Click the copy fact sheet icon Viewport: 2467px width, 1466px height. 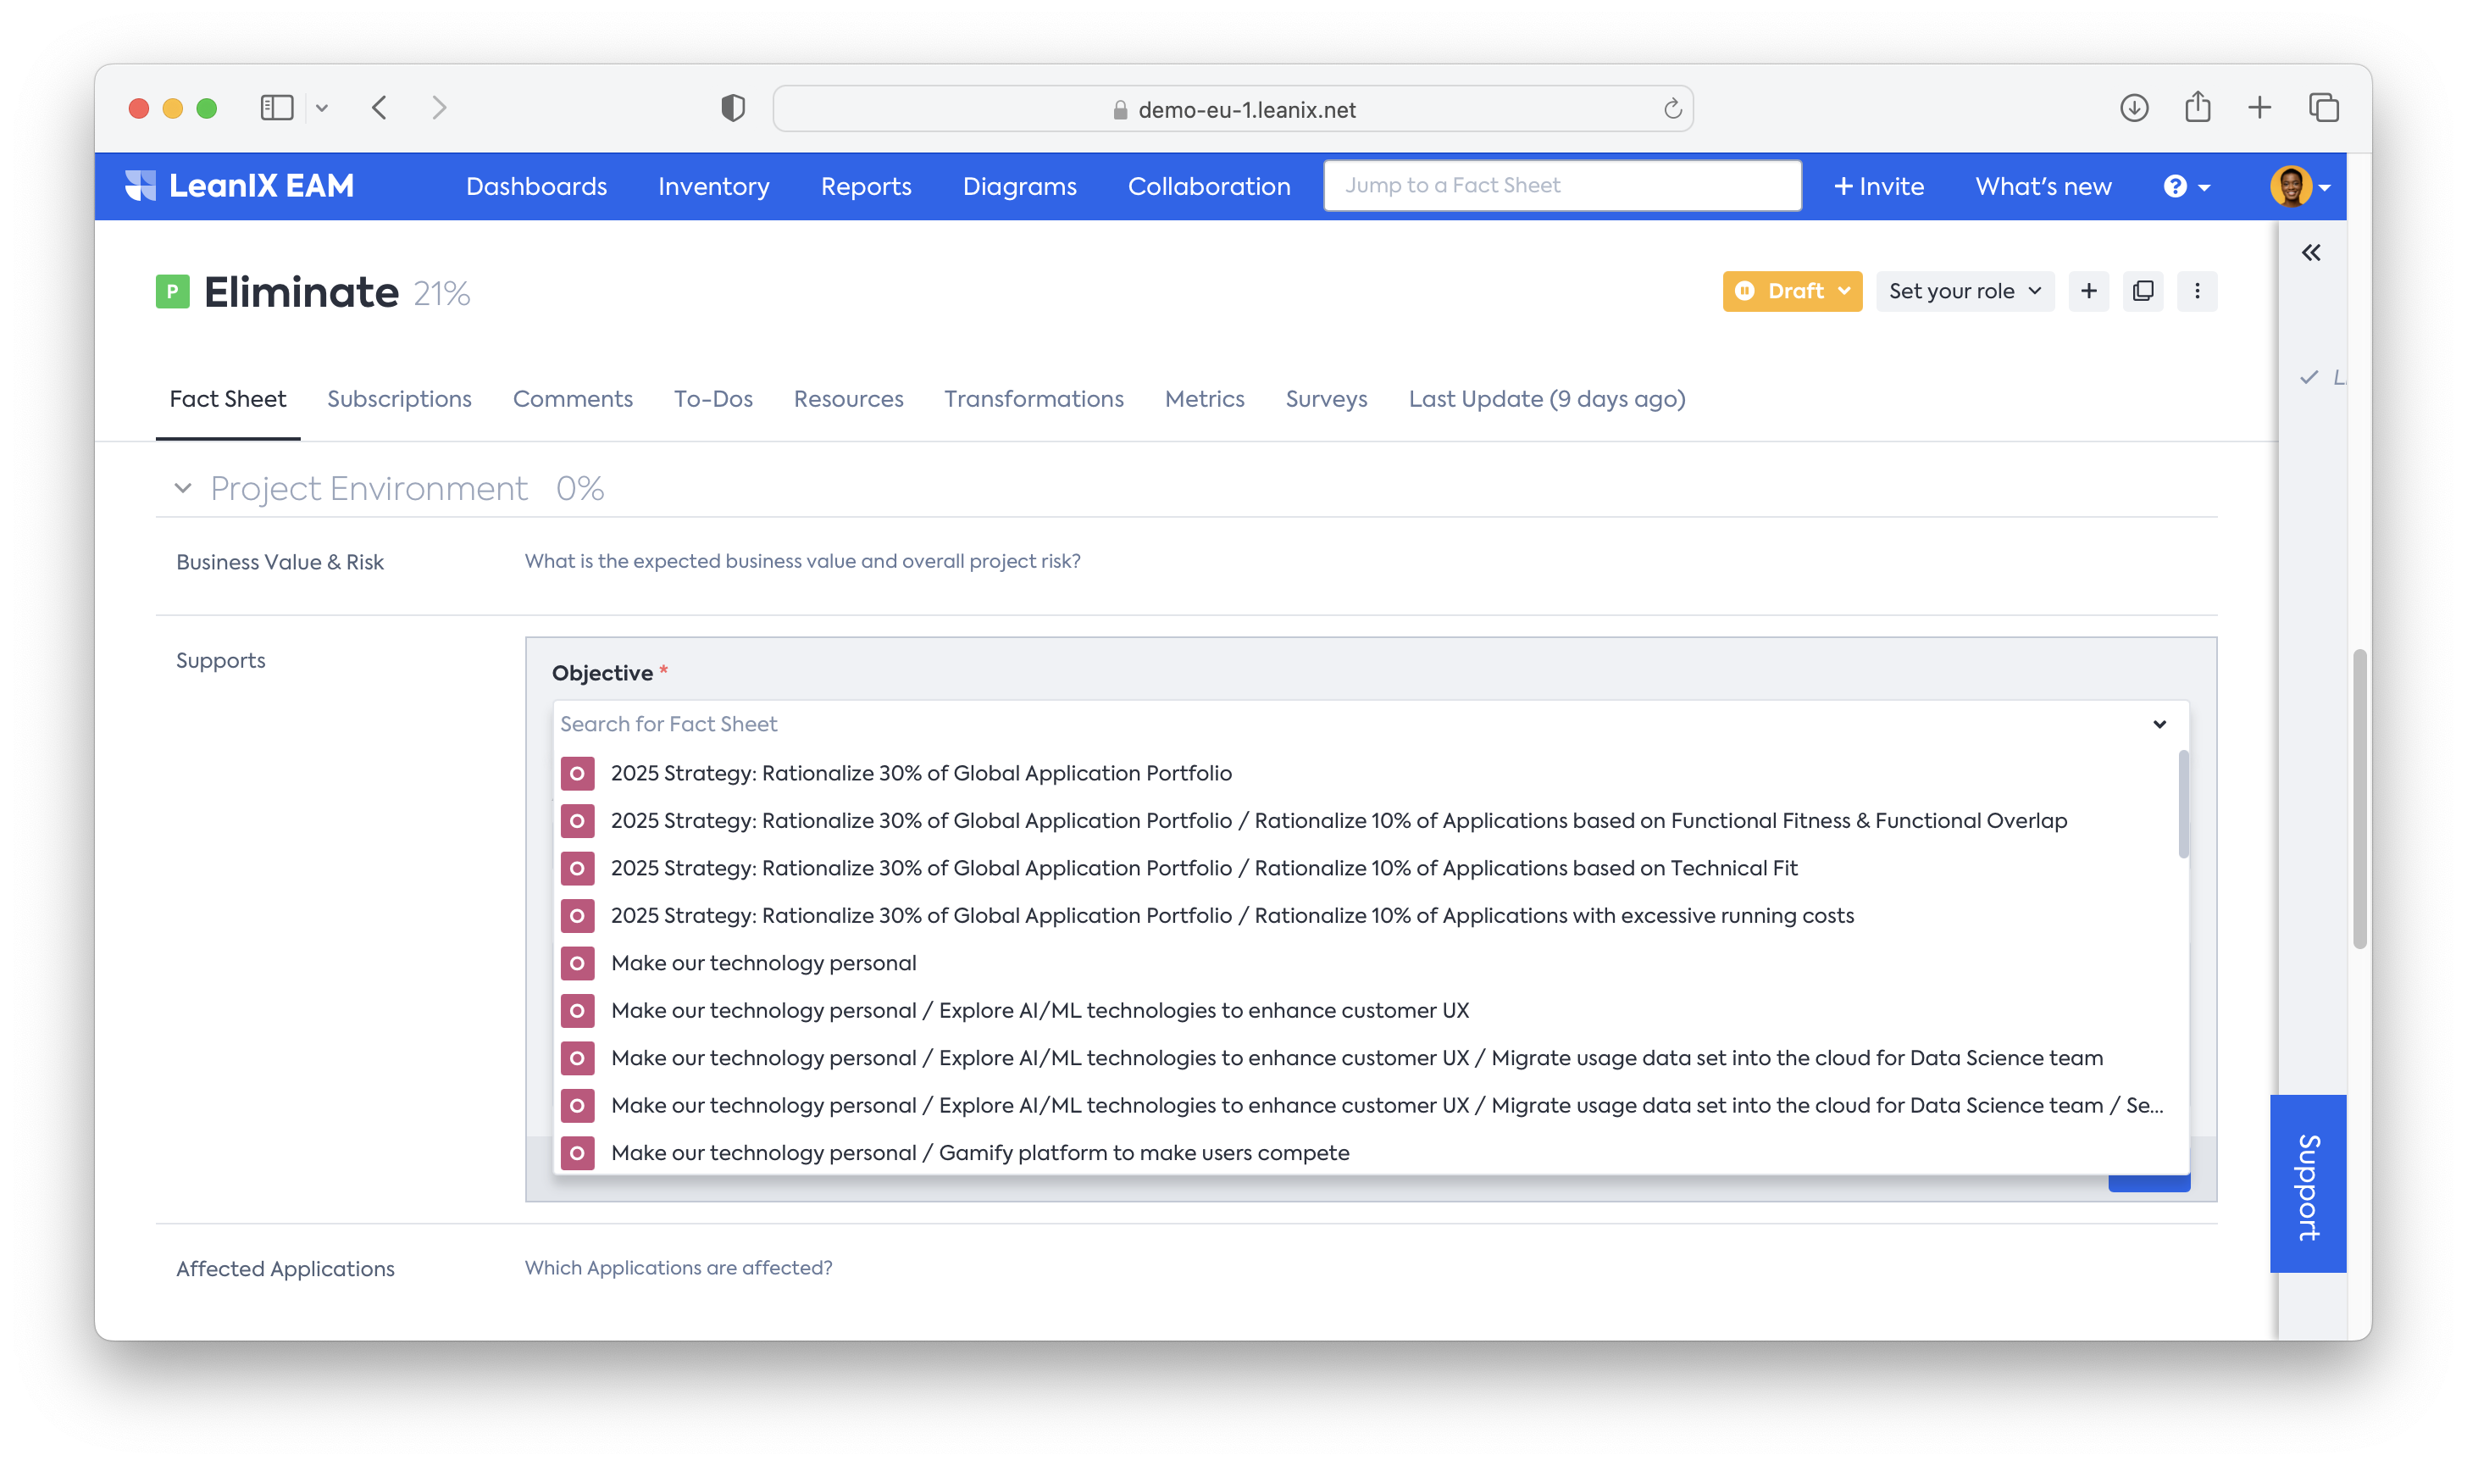[2143, 292]
